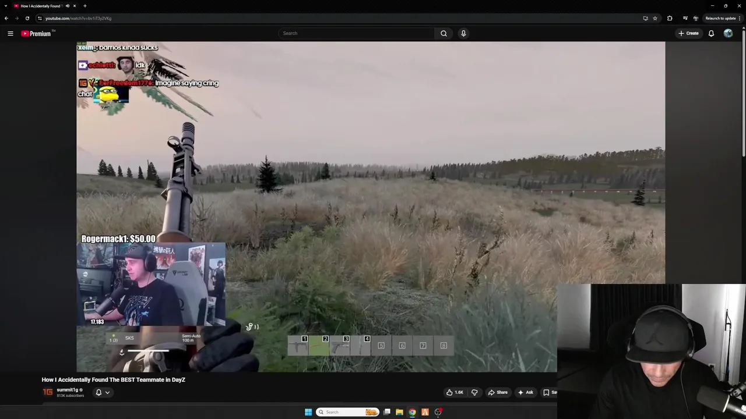The width and height of the screenshot is (746, 419).
Task: Click the video title text
Action: (114, 379)
